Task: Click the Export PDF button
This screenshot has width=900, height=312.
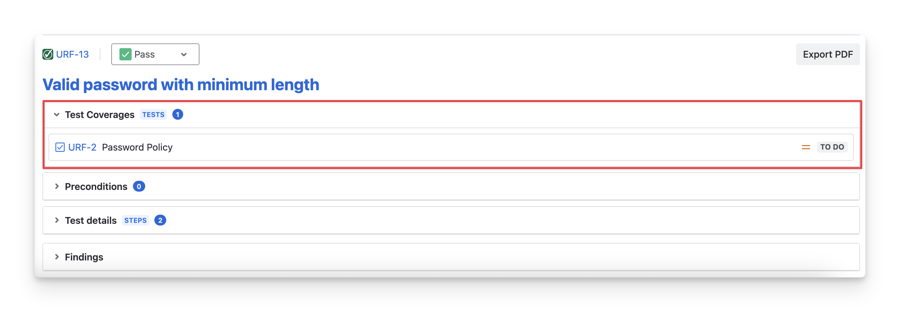Action: tap(828, 55)
